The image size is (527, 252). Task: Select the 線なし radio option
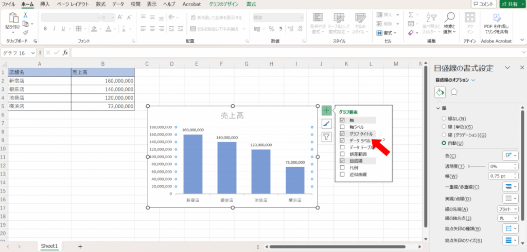click(444, 119)
